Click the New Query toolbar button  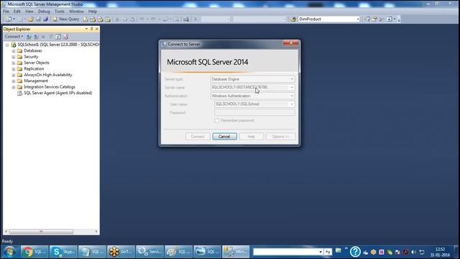pos(65,19)
